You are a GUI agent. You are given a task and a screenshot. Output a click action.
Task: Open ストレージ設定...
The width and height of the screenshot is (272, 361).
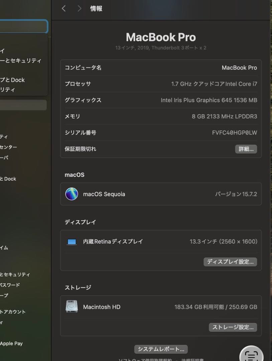233,327
